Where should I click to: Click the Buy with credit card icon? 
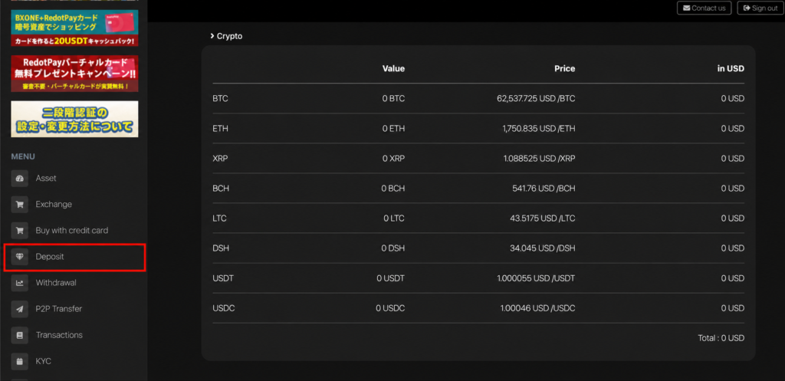coord(19,230)
